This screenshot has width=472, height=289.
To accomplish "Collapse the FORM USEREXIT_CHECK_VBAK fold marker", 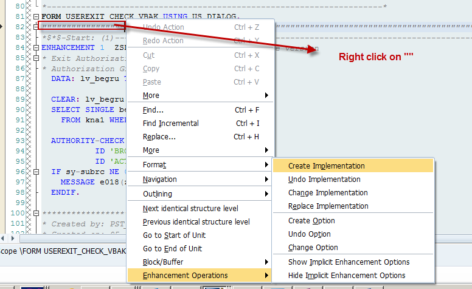I will click(36, 16).
